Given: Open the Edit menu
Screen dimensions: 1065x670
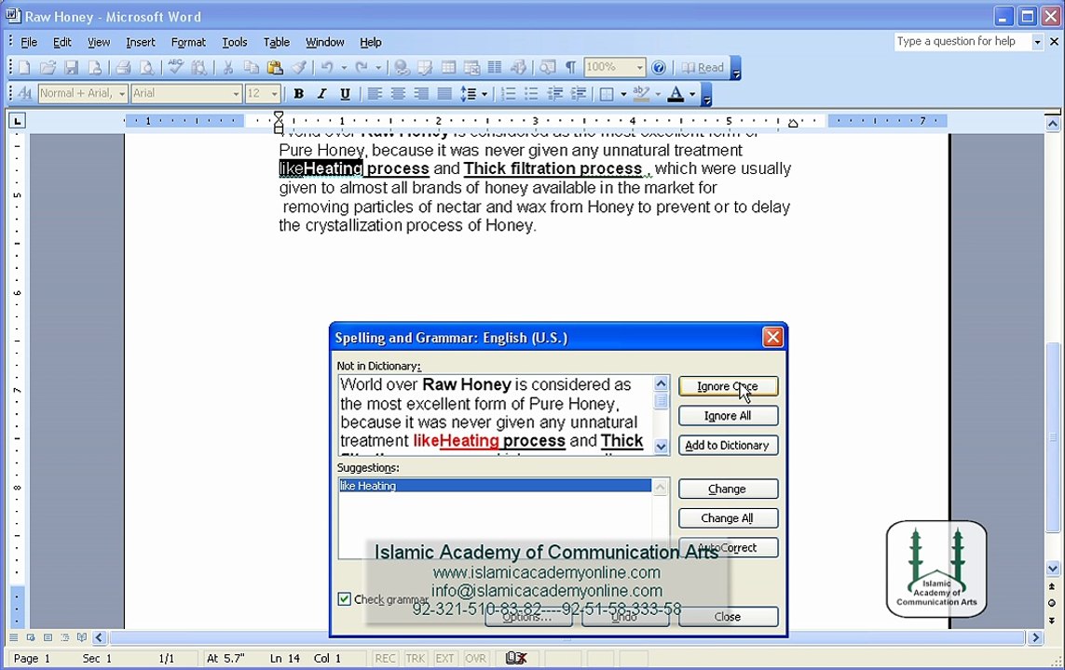Looking at the screenshot, I should pyautogui.click(x=61, y=42).
